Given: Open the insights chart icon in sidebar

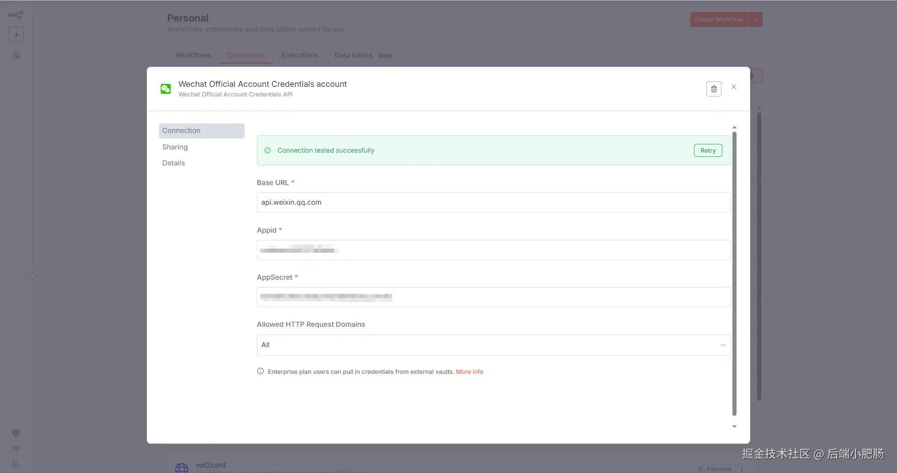Looking at the screenshot, I should click(x=16, y=463).
